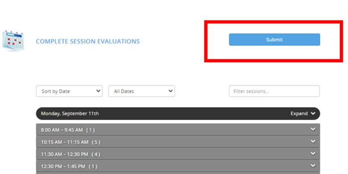Click the chevron on the 12:30 PM row

pos(313,166)
